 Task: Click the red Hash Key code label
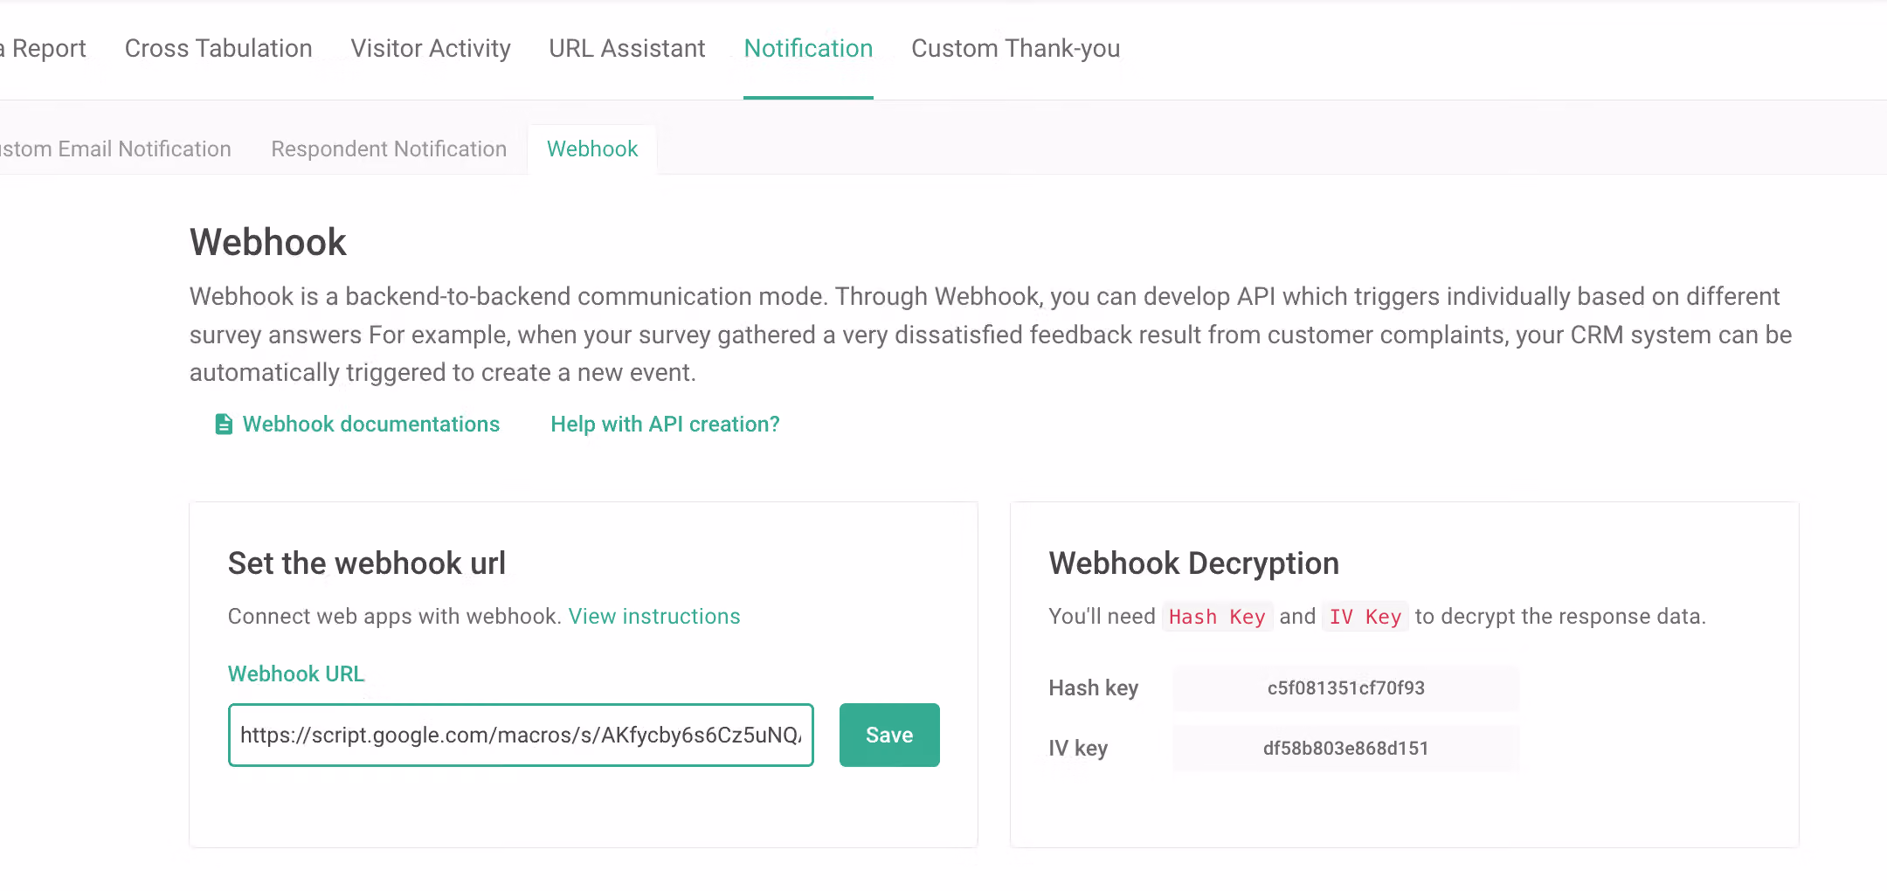click(x=1217, y=617)
